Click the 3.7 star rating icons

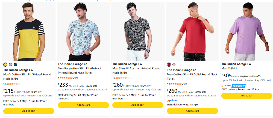[176, 84]
